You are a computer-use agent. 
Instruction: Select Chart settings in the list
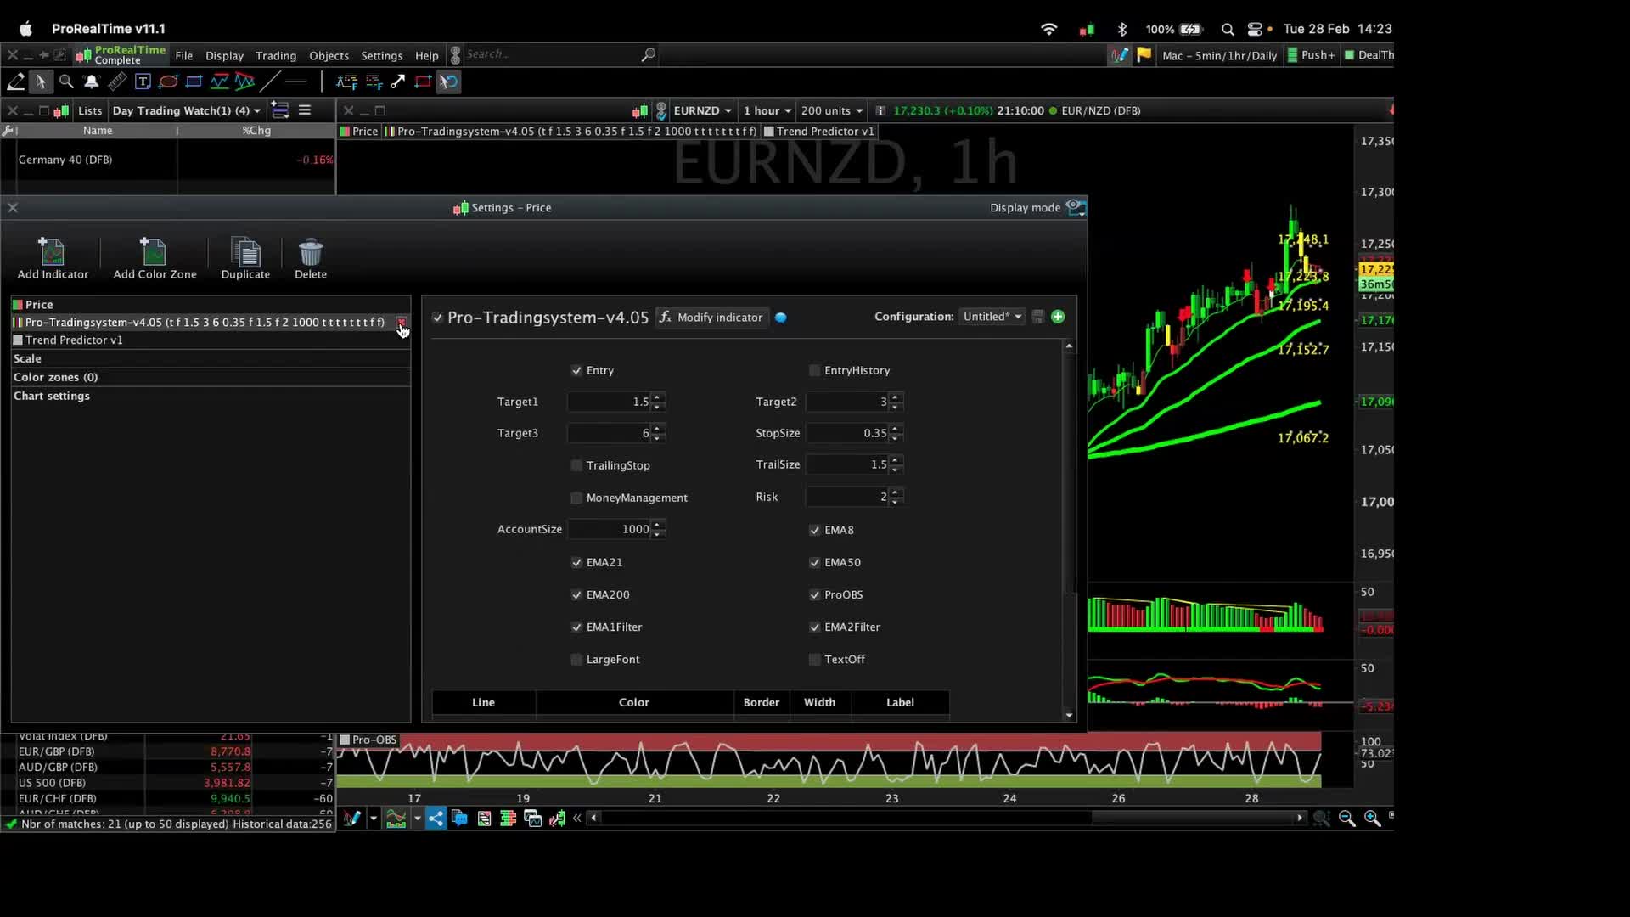click(x=52, y=396)
